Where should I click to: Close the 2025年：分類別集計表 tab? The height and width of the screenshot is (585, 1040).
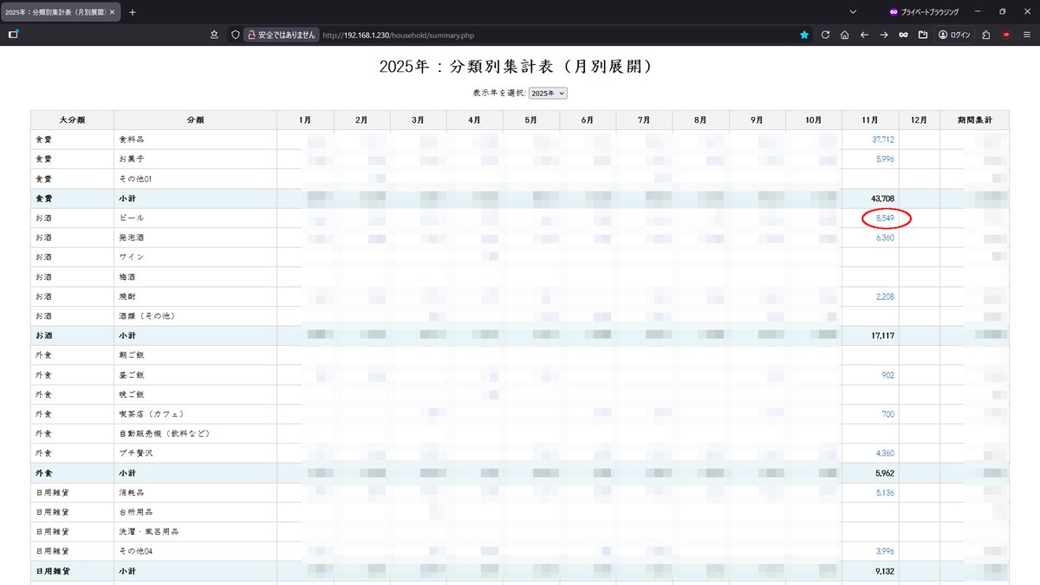click(112, 12)
